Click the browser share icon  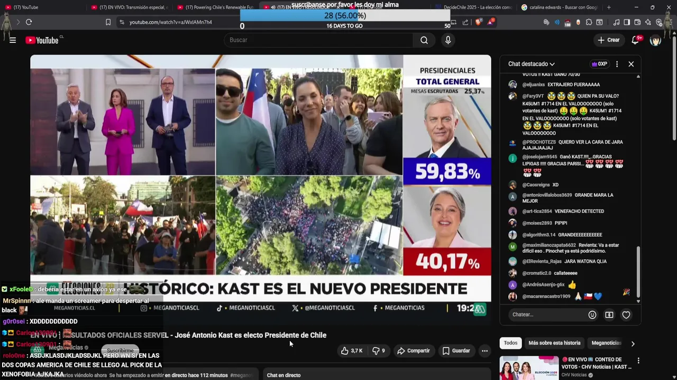point(465,22)
